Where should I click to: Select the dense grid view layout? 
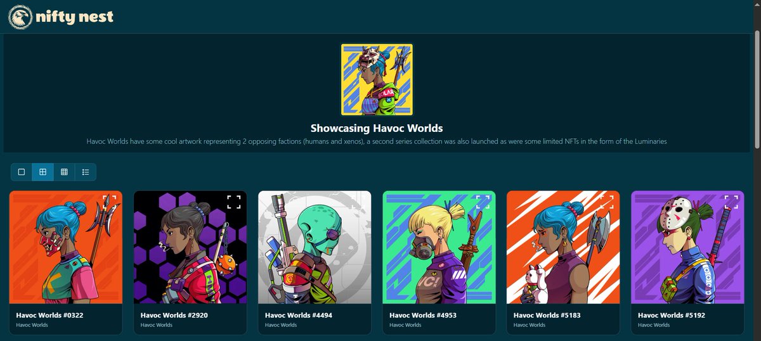[x=64, y=172]
